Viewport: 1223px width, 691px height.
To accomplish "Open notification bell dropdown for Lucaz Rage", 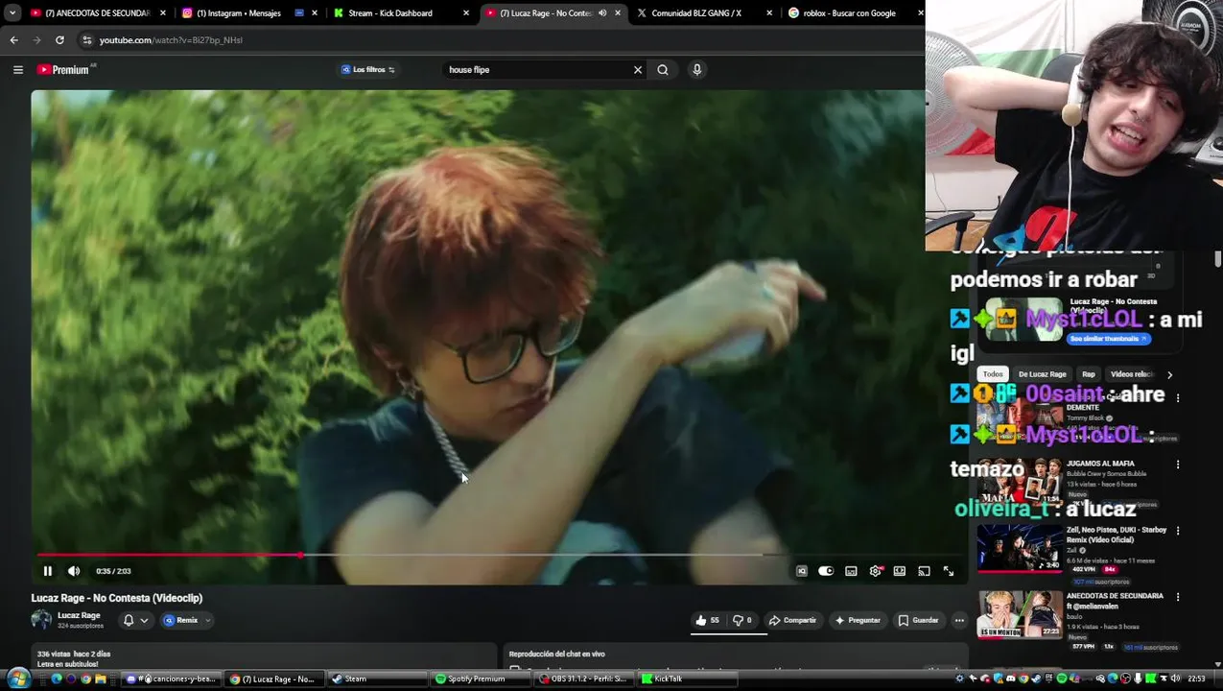I will tap(135, 620).
